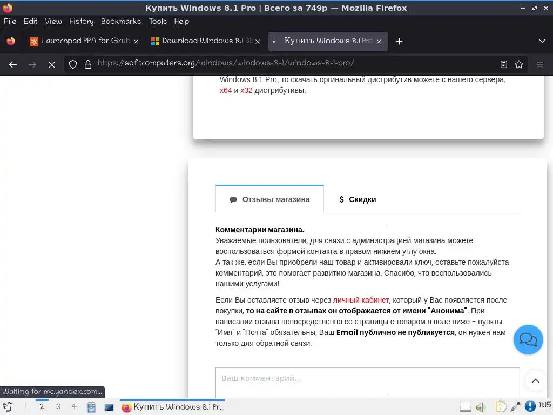Expand the list all tabs chevron
Image resolution: width=553 pixels, height=415 pixels.
[542, 41]
